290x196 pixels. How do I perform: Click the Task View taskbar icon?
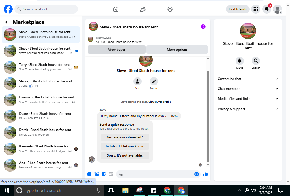111,190
